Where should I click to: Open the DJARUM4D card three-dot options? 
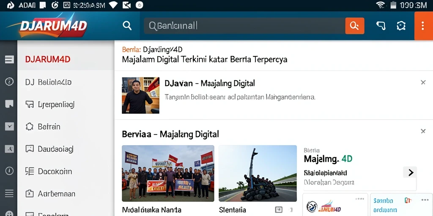click(x=360, y=199)
